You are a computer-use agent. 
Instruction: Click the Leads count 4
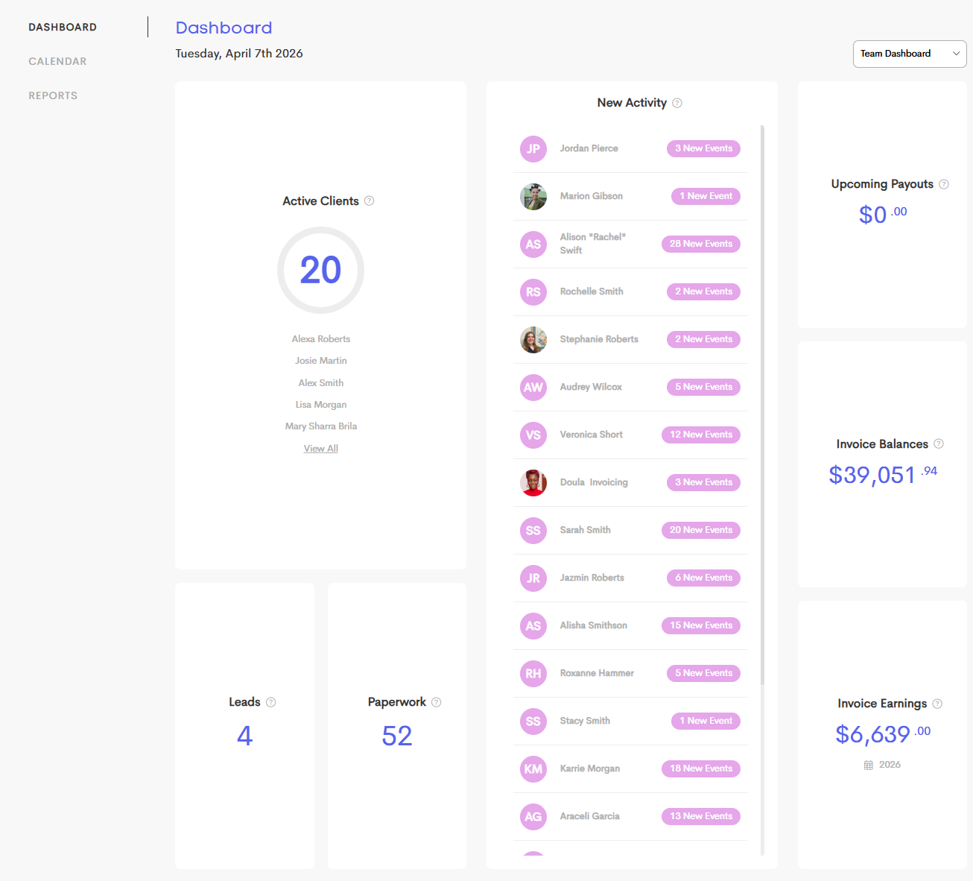pos(245,736)
